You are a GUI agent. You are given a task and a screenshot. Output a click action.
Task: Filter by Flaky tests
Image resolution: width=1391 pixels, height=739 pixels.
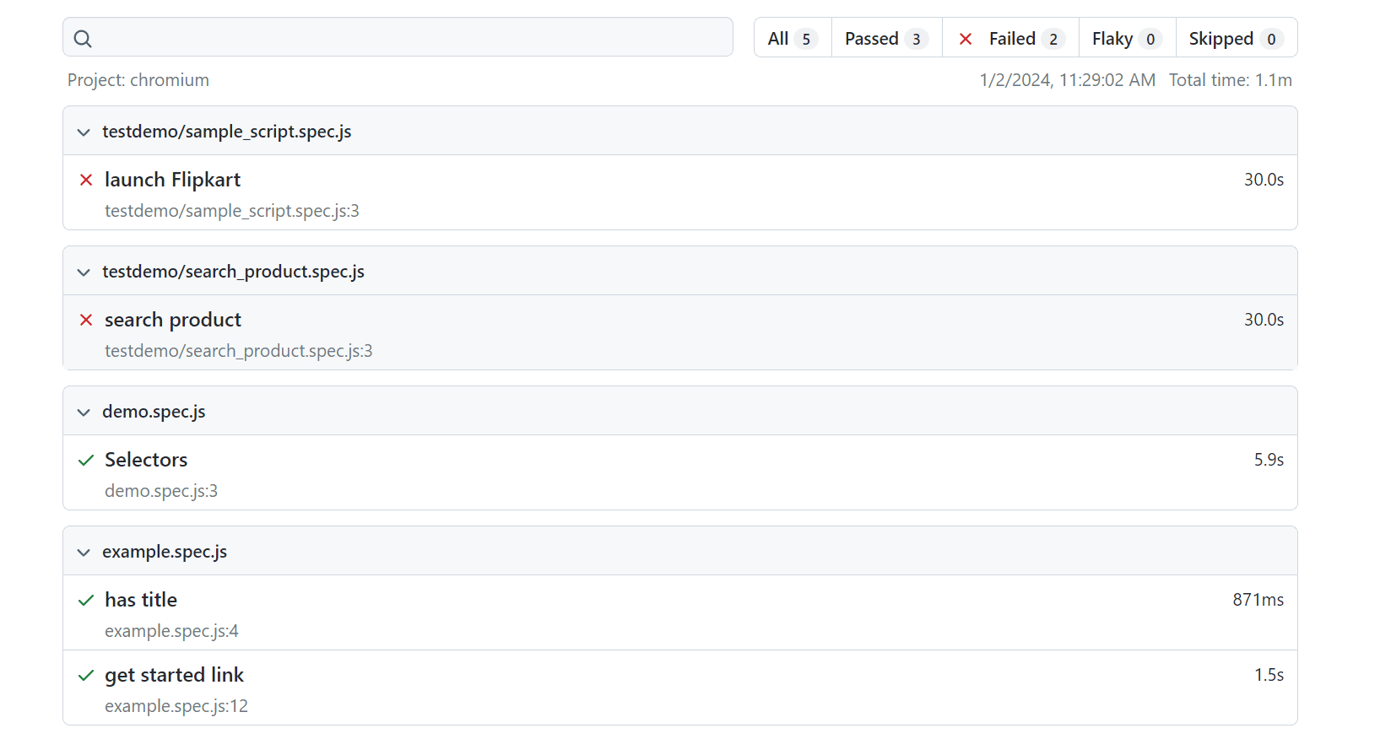1126,39
